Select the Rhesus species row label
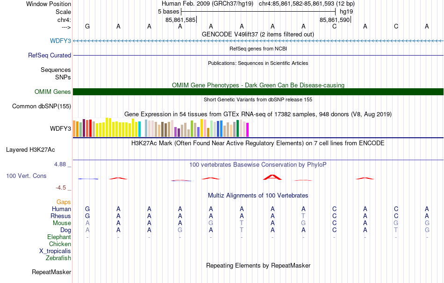The width and height of the screenshot is (444, 283). [61, 216]
